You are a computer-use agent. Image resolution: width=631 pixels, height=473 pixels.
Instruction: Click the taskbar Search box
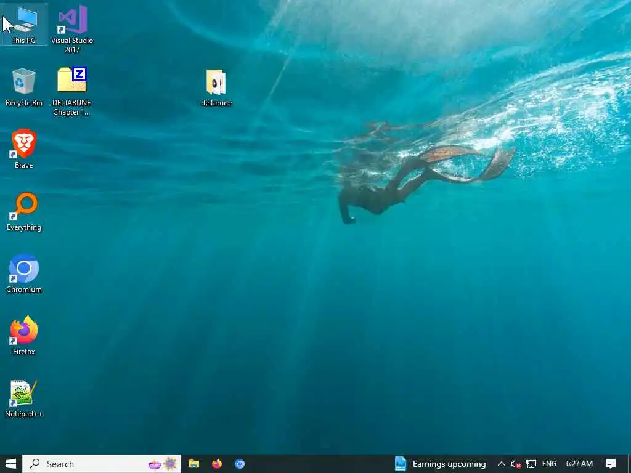tap(102, 464)
